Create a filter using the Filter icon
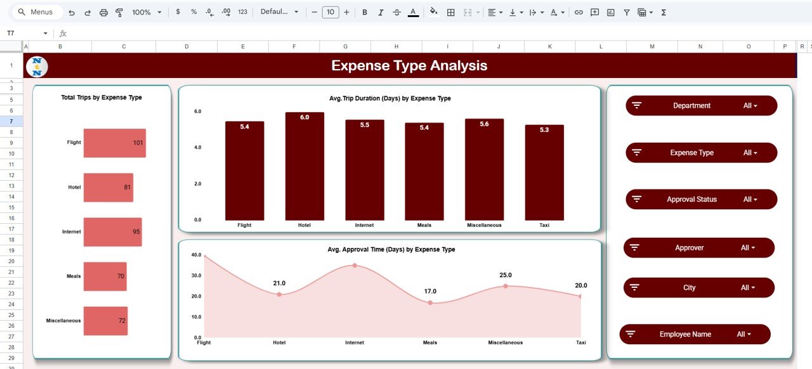This screenshot has width=812, height=369. [x=626, y=11]
